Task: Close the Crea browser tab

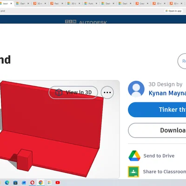Action: (x=147, y=3)
